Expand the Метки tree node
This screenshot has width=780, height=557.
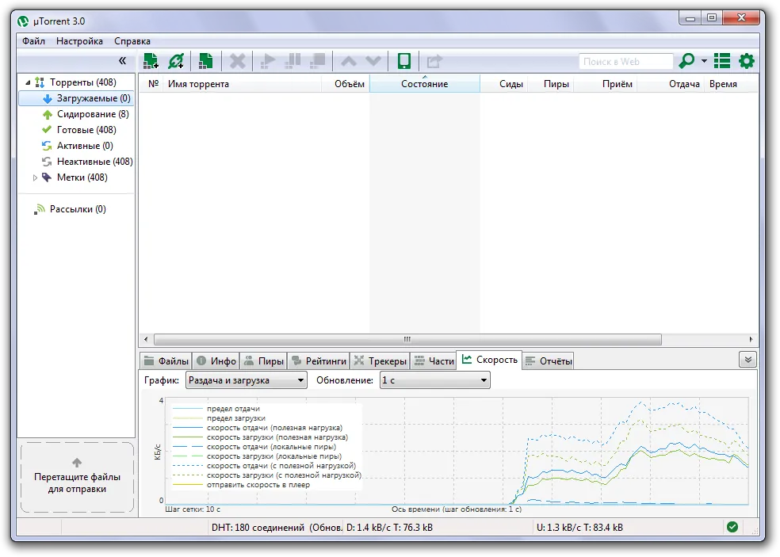click(x=35, y=178)
